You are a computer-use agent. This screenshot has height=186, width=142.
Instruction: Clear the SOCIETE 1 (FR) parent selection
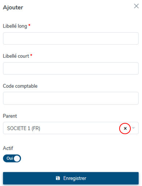[x=125, y=128]
